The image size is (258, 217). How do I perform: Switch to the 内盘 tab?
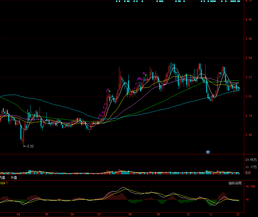2,178
